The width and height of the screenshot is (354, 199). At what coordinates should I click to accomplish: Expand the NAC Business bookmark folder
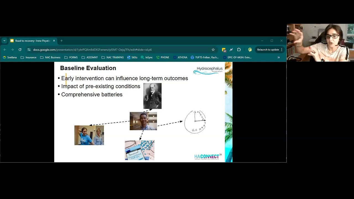[x=50, y=57]
